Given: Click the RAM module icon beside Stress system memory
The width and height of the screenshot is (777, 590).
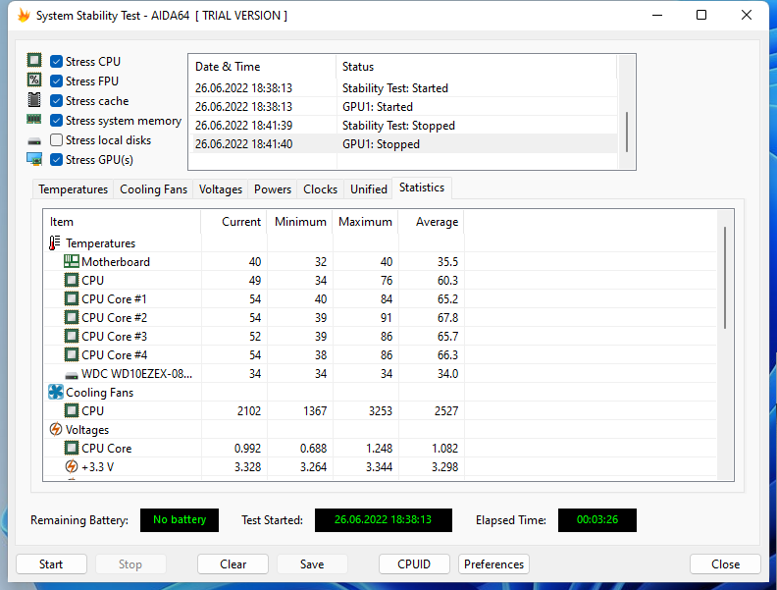Looking at the screenshot, I should coord(34,120).
